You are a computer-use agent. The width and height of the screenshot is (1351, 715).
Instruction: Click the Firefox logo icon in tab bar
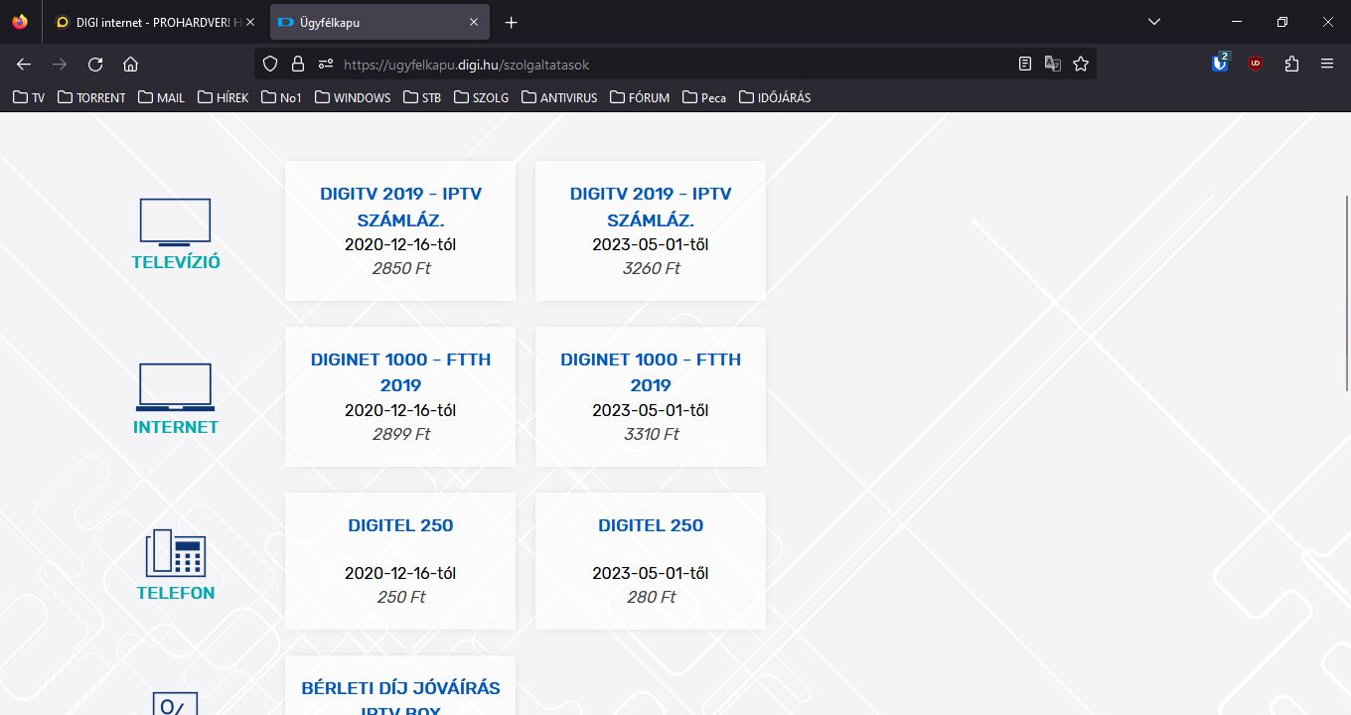(20, 22)
